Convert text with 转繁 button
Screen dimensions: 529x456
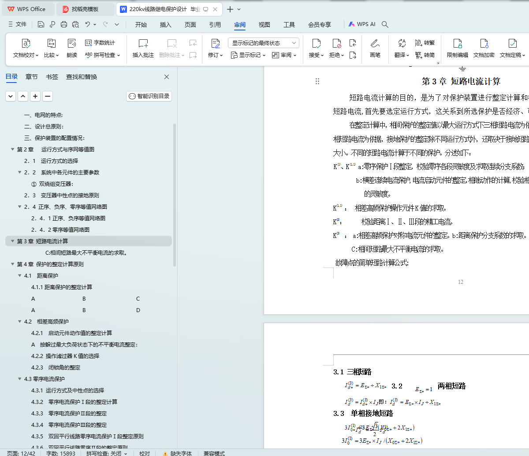pyautogui.click(x=425, y=43)
